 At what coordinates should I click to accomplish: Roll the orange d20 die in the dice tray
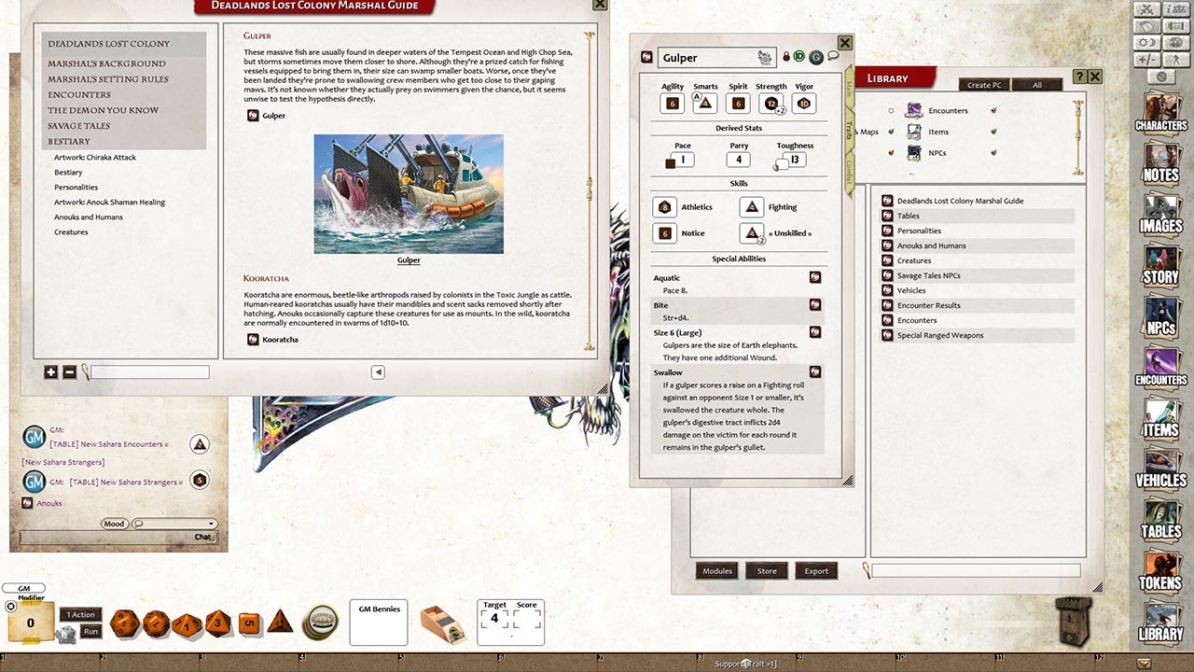tap(124, 623)
